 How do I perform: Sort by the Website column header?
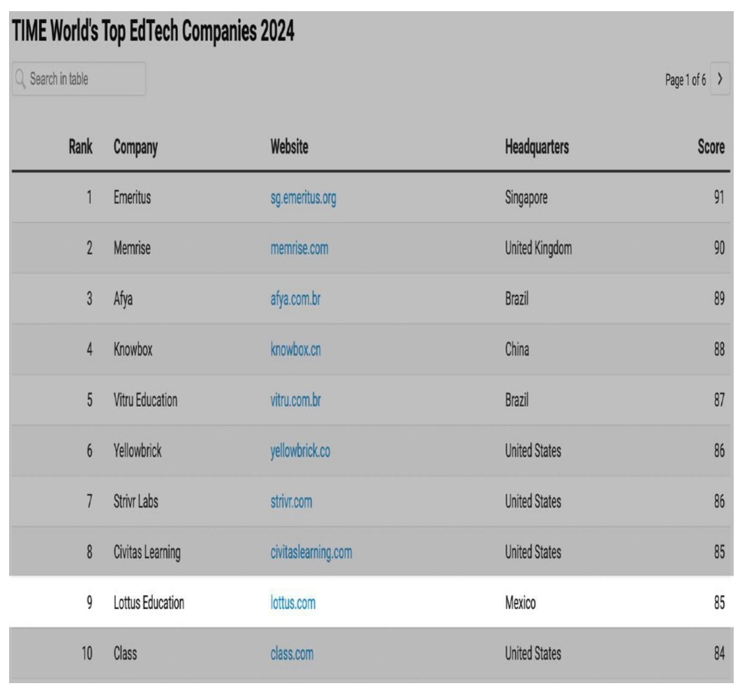coord(289,147)
